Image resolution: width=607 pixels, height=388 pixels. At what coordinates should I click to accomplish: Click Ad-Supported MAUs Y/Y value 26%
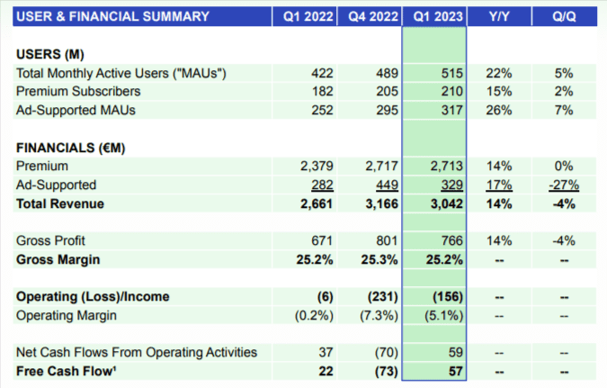(x=499, y=110)
